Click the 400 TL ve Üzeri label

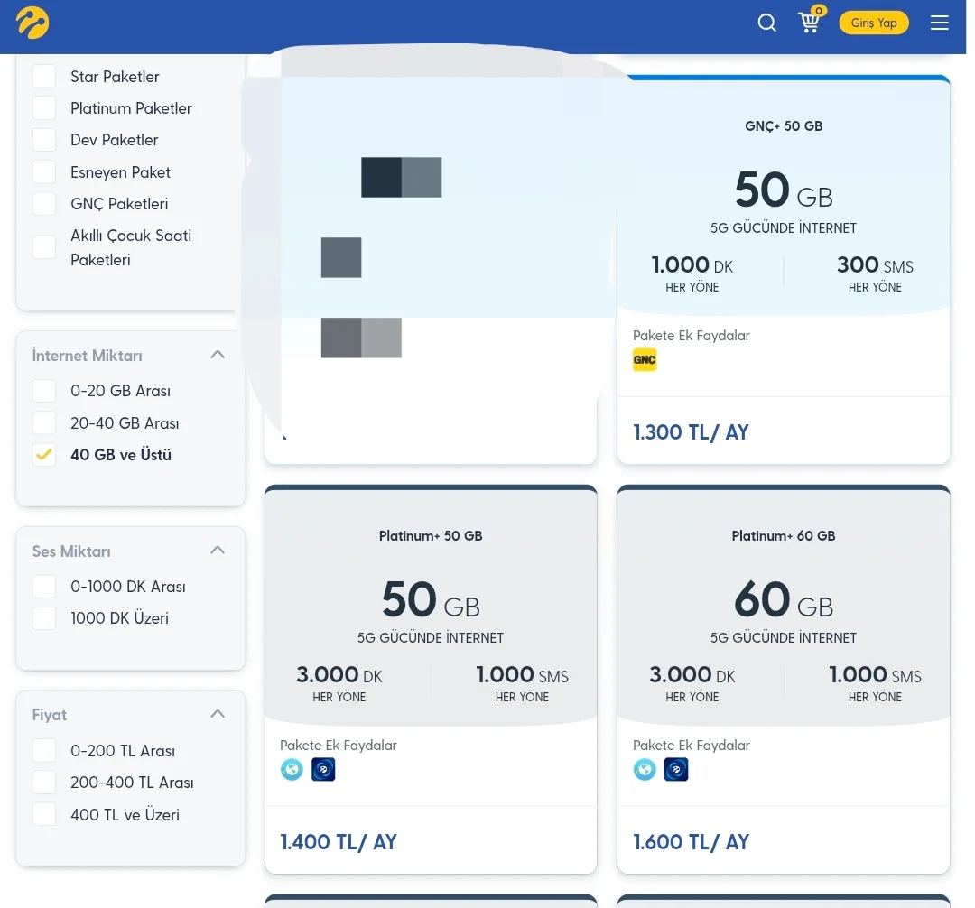coord(125,814)
